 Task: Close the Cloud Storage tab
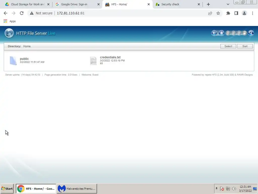pyautogui.click(x=48, y=4)
